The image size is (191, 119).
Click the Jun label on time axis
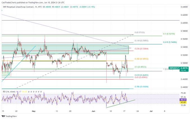(93, 111)
